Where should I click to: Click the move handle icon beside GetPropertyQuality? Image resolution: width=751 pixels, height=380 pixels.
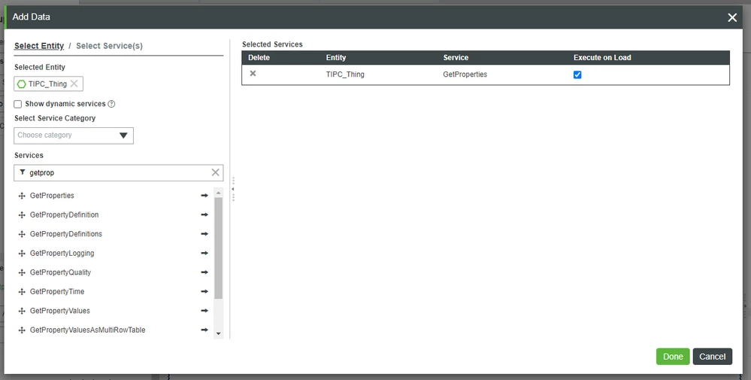(22, 272)
